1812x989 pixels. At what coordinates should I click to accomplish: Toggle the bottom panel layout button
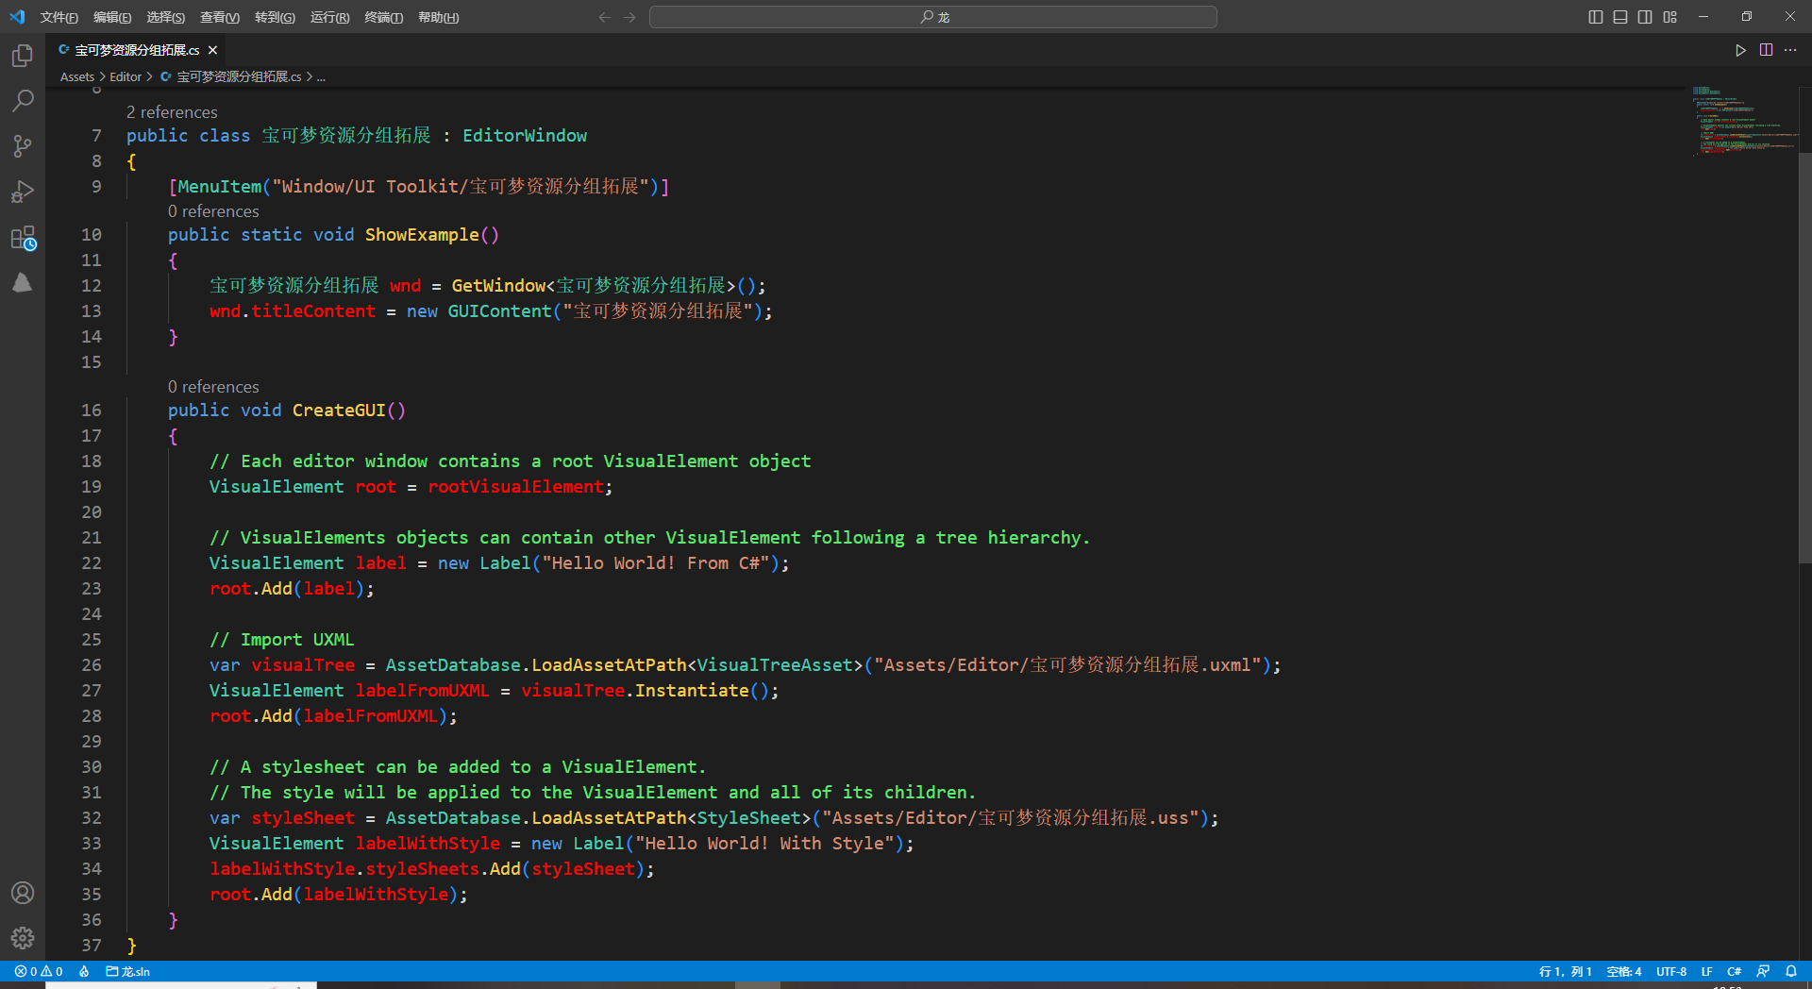1620,17
